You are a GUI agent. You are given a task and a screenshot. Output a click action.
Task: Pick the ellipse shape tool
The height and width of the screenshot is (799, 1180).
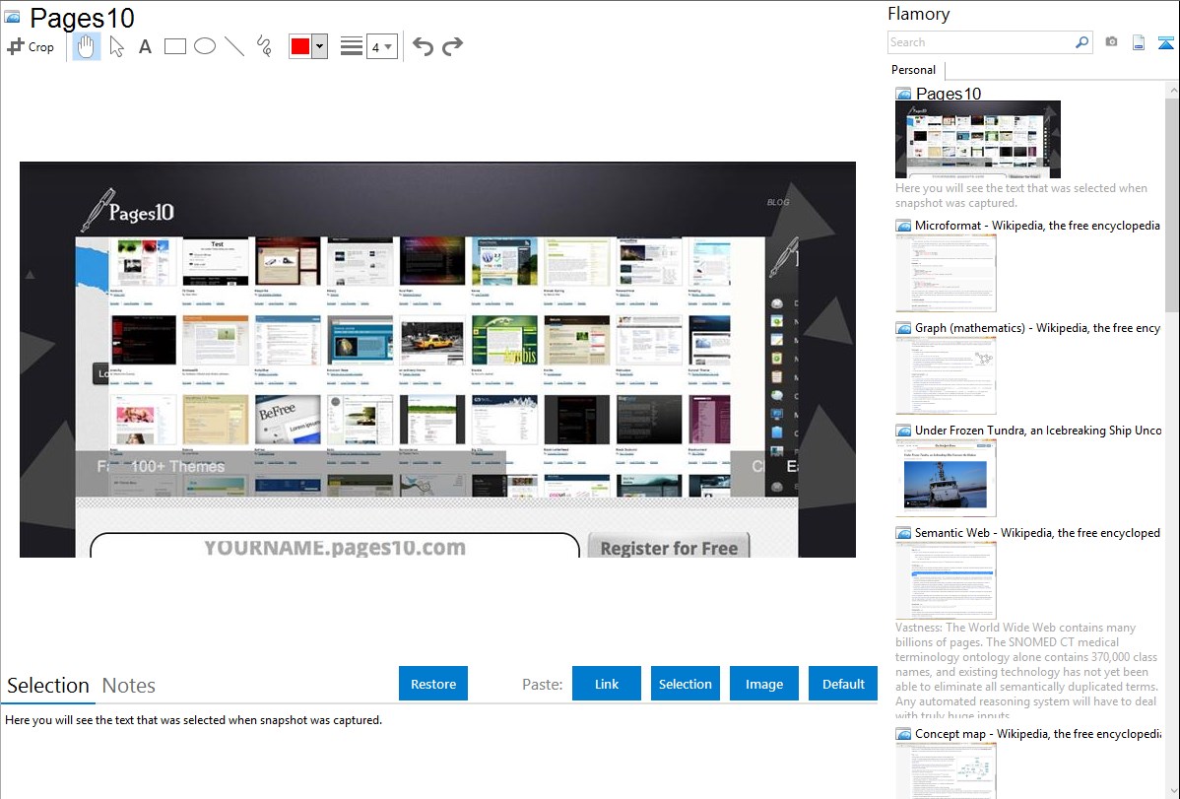[205, 46]
